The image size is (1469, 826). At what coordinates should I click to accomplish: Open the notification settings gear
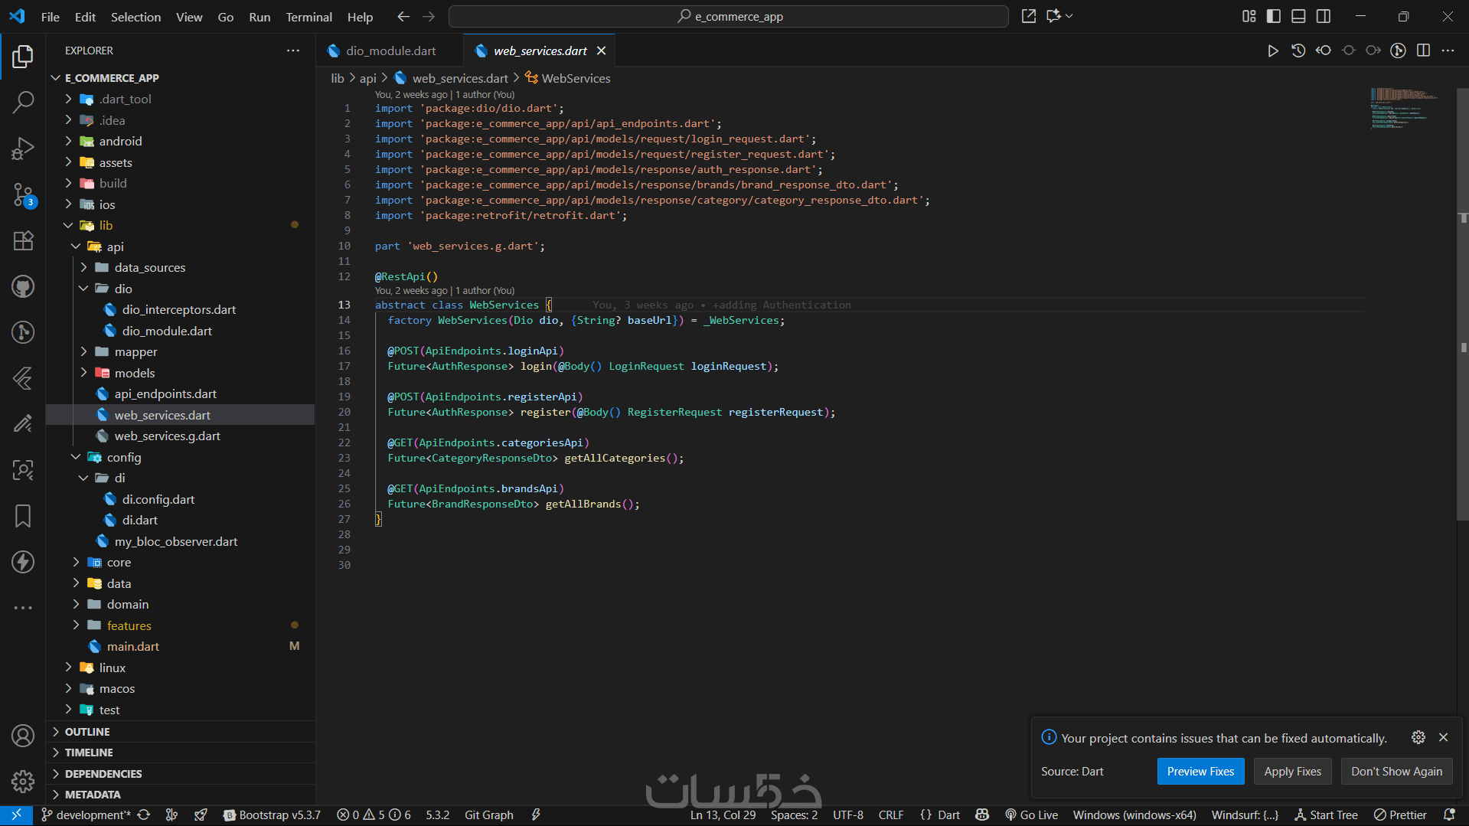click(x=1418, y=737)
